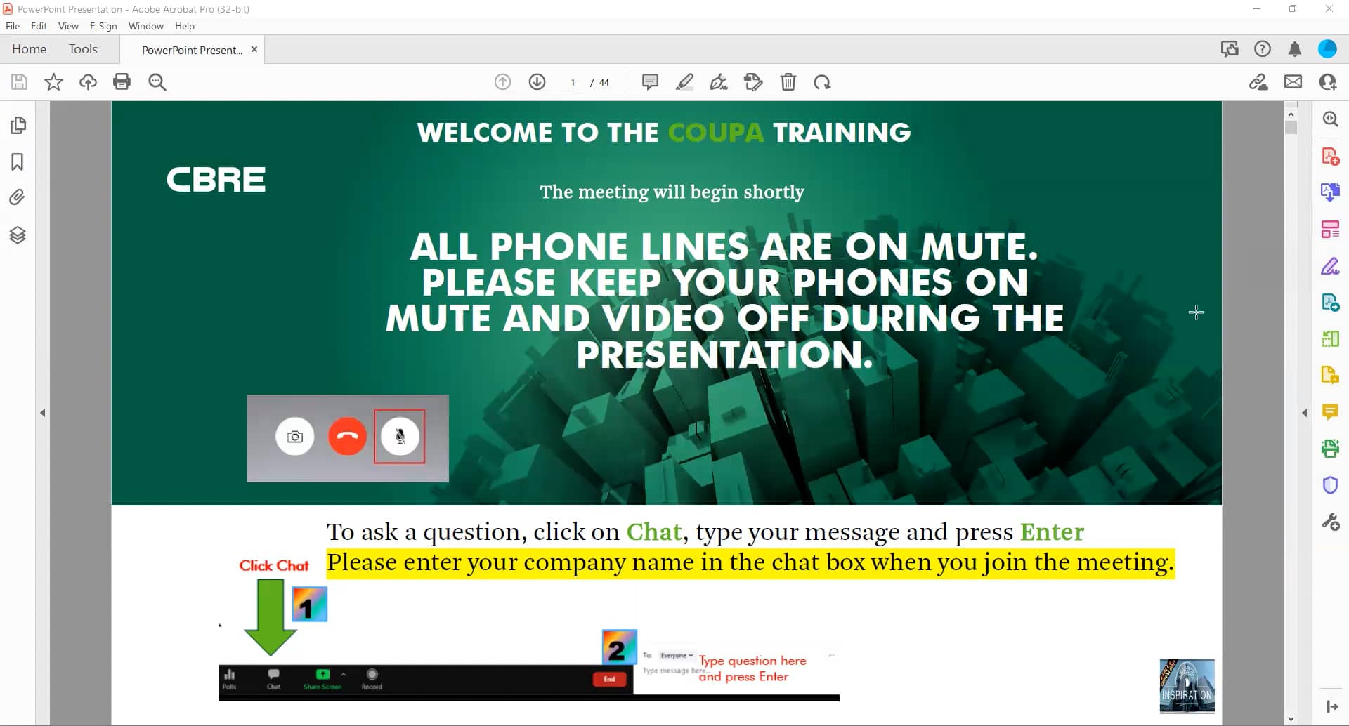
Task: Open the Export PDF tool
Action: [1331, 191]
